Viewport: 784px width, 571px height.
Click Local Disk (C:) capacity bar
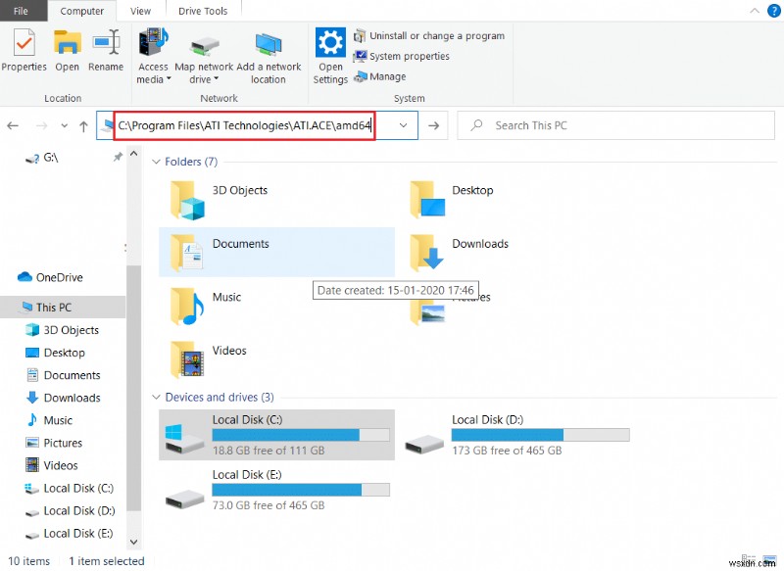(x=301, y=435)
